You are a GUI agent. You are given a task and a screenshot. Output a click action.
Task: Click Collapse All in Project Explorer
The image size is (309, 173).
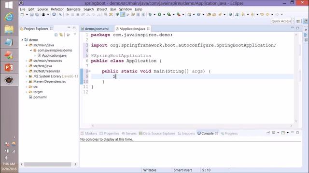[56, 35]
